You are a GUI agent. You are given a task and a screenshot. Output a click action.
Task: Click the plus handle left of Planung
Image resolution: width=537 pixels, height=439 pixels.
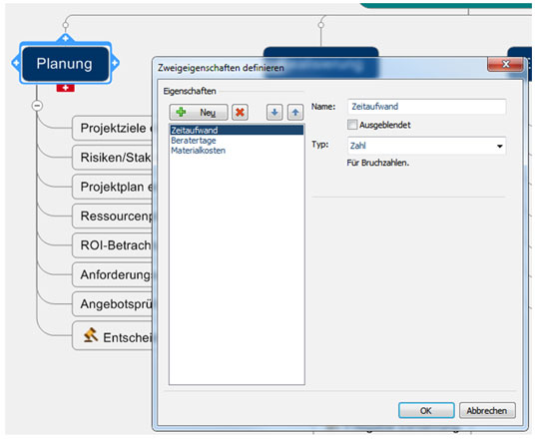click(16, 63)
